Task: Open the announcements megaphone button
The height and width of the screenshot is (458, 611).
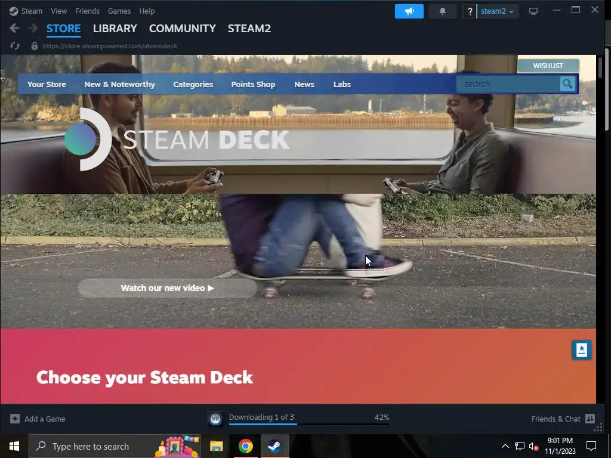Action: (x=409, y=11)
